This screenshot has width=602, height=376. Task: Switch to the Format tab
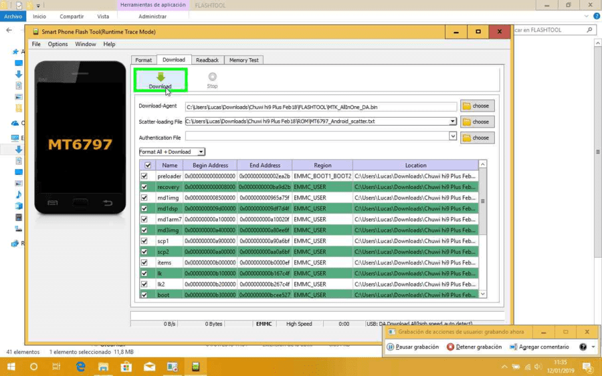click(x=144, y=60)
